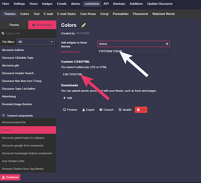Screen dimensions: 201x183
Task: Select Rounded Image Borders component
Action: (x=28, y=104)
